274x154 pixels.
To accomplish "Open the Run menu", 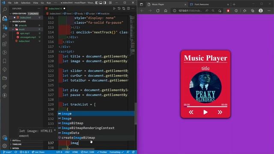I will 49,3.
